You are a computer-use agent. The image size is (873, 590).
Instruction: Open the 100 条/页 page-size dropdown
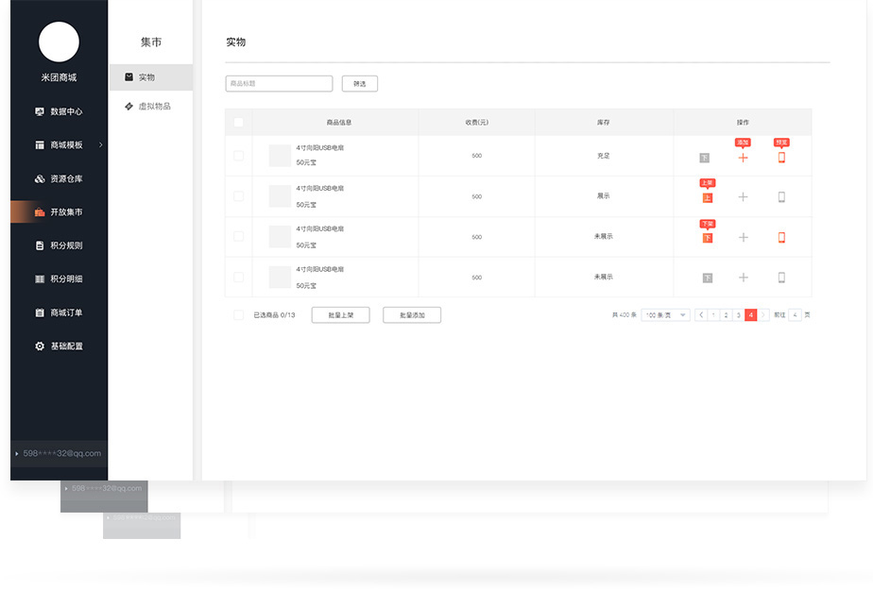[665, 315]
